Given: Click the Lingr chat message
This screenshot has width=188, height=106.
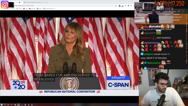Looking at the screenshot, I should click(154, 58).
